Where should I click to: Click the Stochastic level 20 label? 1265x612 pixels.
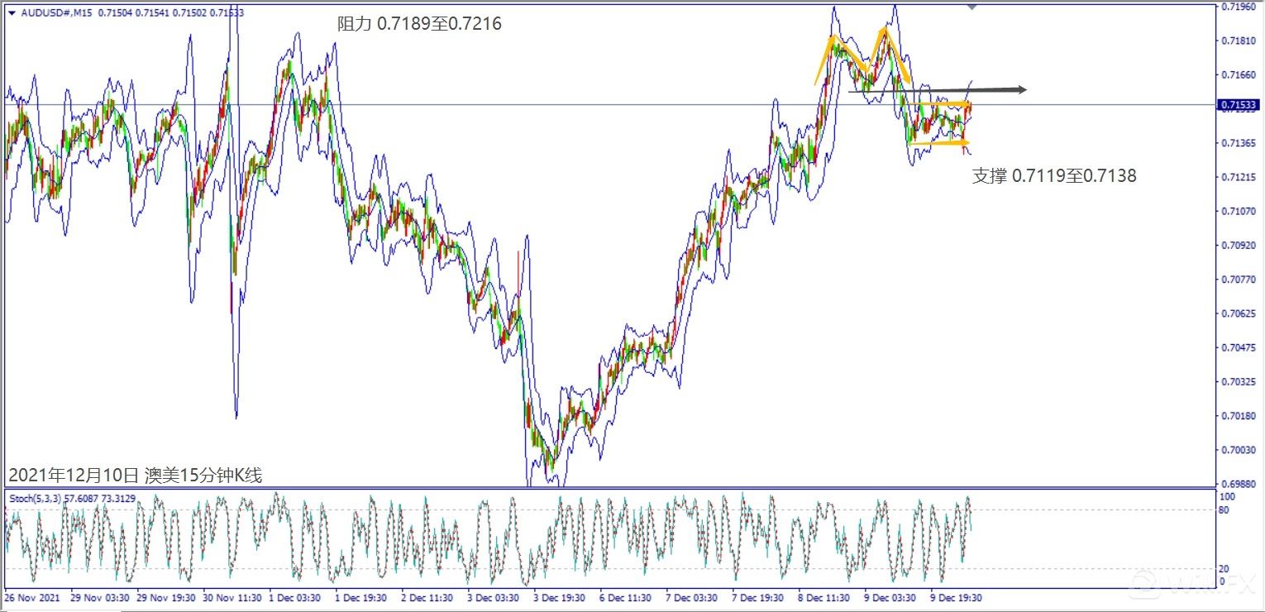point(1224,569)
